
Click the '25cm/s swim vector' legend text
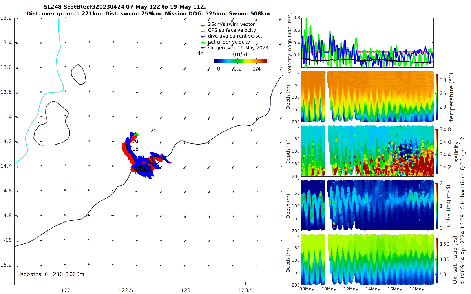[x=231, y=24]
